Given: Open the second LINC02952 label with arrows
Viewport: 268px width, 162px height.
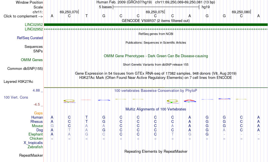Looking at the screenshot, I should tap(34, 29).
